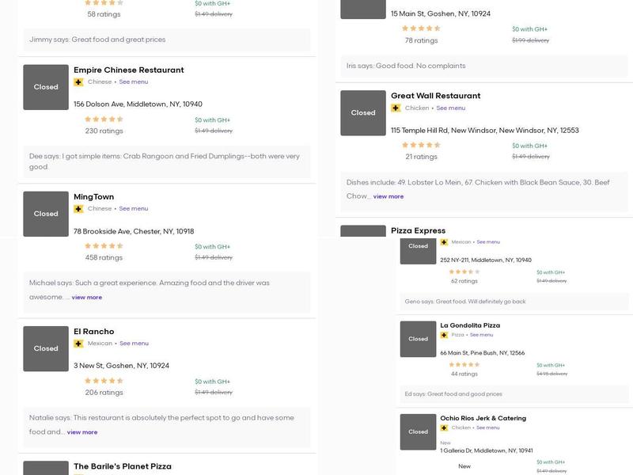Open See menu for Empire Chinese Restaurant
The height and width of the screenshot is (475, 633).
click(134, 82)
